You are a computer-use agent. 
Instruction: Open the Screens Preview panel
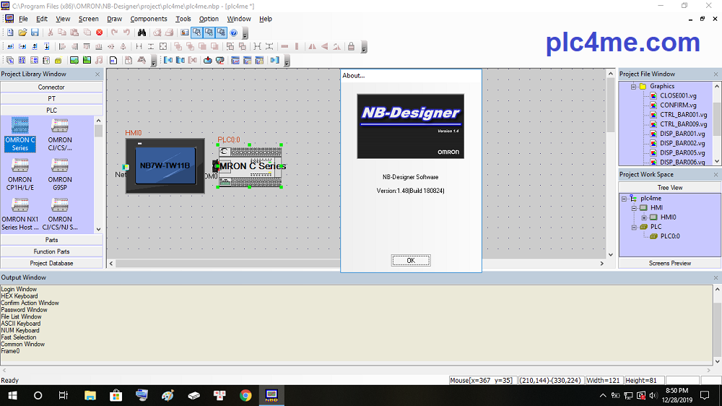tap(669, 263)
